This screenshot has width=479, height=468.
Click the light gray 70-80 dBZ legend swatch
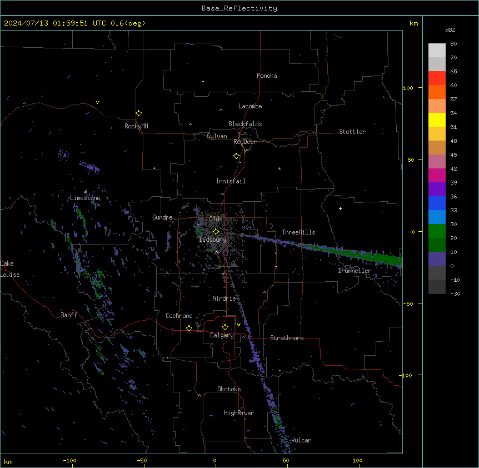(x=437, y=51)
